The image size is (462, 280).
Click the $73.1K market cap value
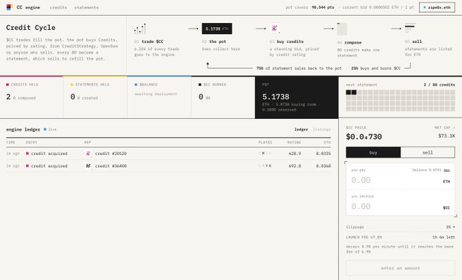tap(446, 136)
